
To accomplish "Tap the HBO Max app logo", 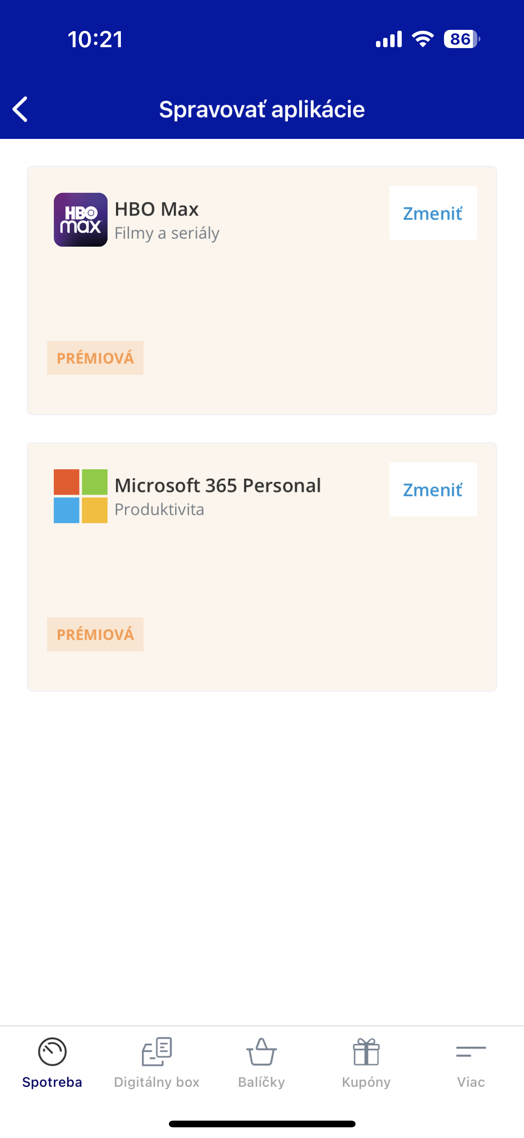I will [80, 219].
